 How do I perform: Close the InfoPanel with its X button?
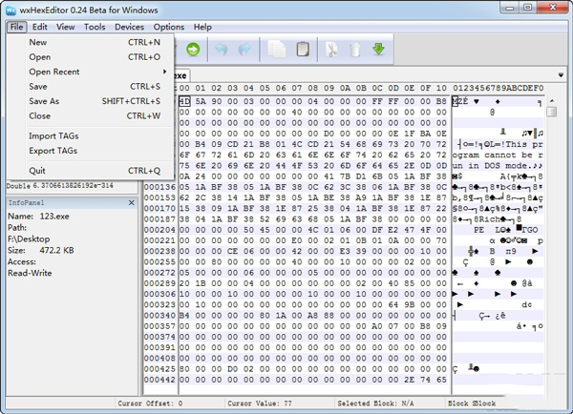coord(132,202)
